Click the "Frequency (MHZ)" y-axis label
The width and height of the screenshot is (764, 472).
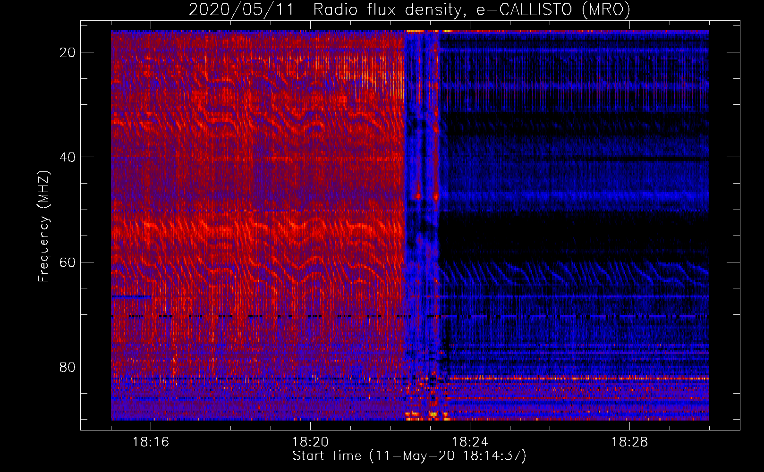(x=43, y=226)
